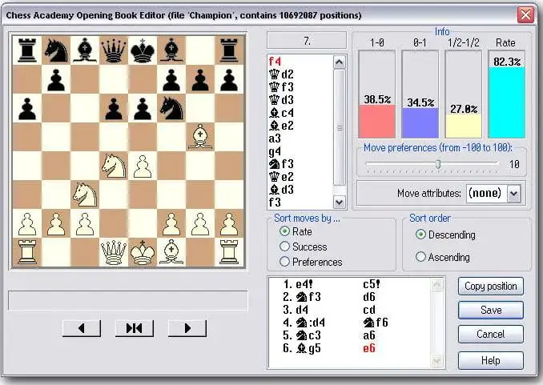The width and height of the screenshot is (543, 385).
Task: Open Help for the book editor
Action: [491, 360]
